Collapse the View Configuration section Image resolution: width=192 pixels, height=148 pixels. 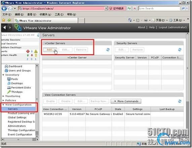tap(3, 105)
